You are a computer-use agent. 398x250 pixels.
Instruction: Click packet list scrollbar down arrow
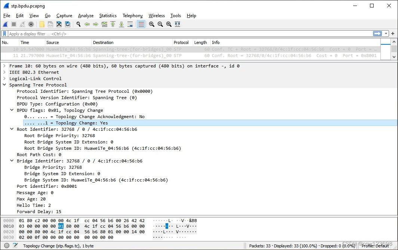coord(394,57)
